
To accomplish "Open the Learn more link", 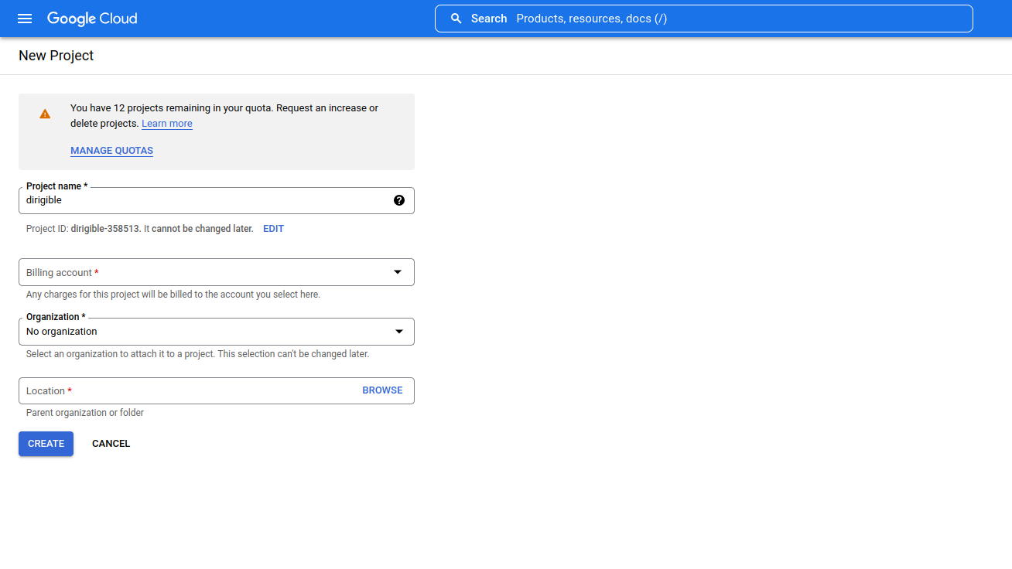I will [167, 124].
